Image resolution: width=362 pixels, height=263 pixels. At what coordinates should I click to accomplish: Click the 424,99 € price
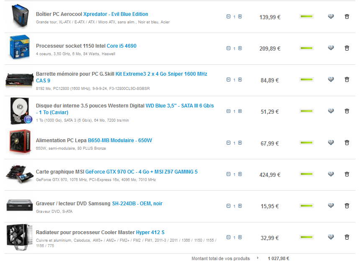click(270, 175)
